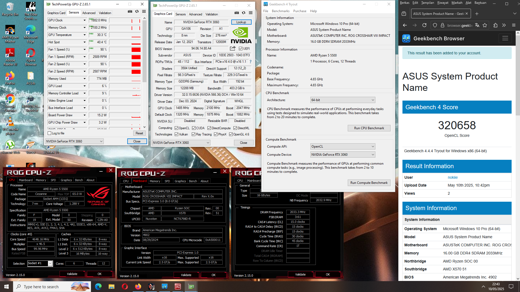Open user nokiie profile link
The width and height of the screenshot is (520, 292).
coord(453,177)
